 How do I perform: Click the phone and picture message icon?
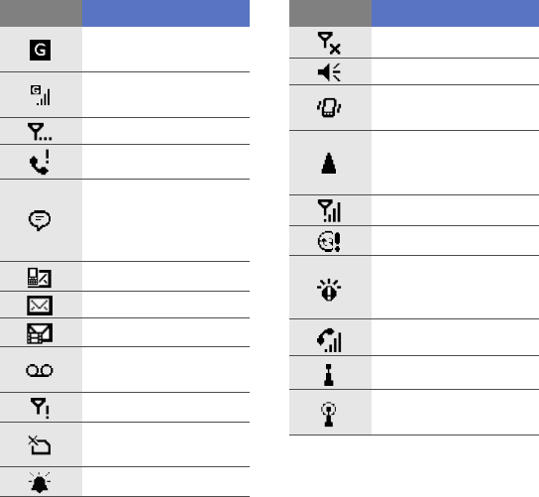40,278
